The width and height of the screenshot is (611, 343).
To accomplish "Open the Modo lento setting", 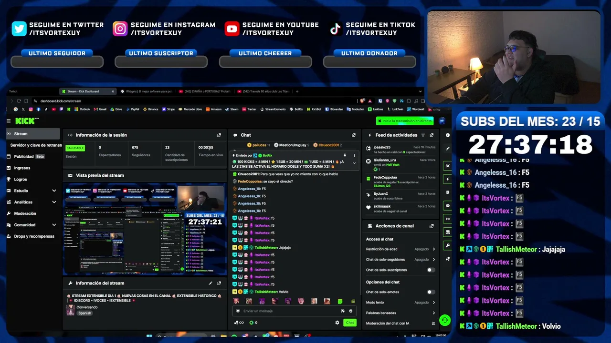I will click(400, 303).
